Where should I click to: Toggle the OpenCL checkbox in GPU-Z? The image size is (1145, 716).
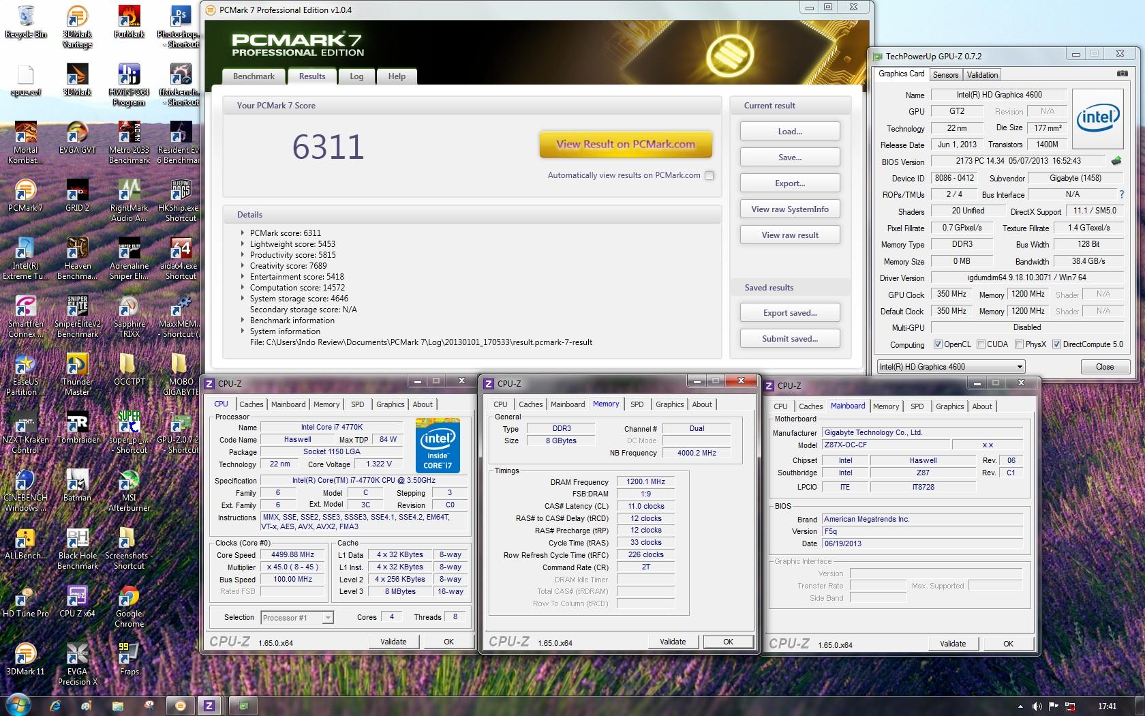(x=938, y=344)
